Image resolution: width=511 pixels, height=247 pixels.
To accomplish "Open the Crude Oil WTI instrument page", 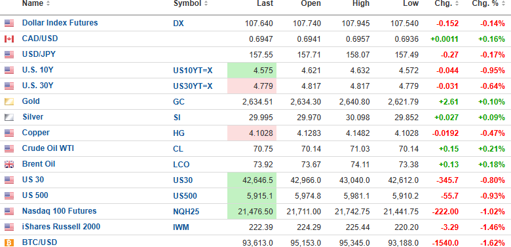I will [x=48, y=148].
